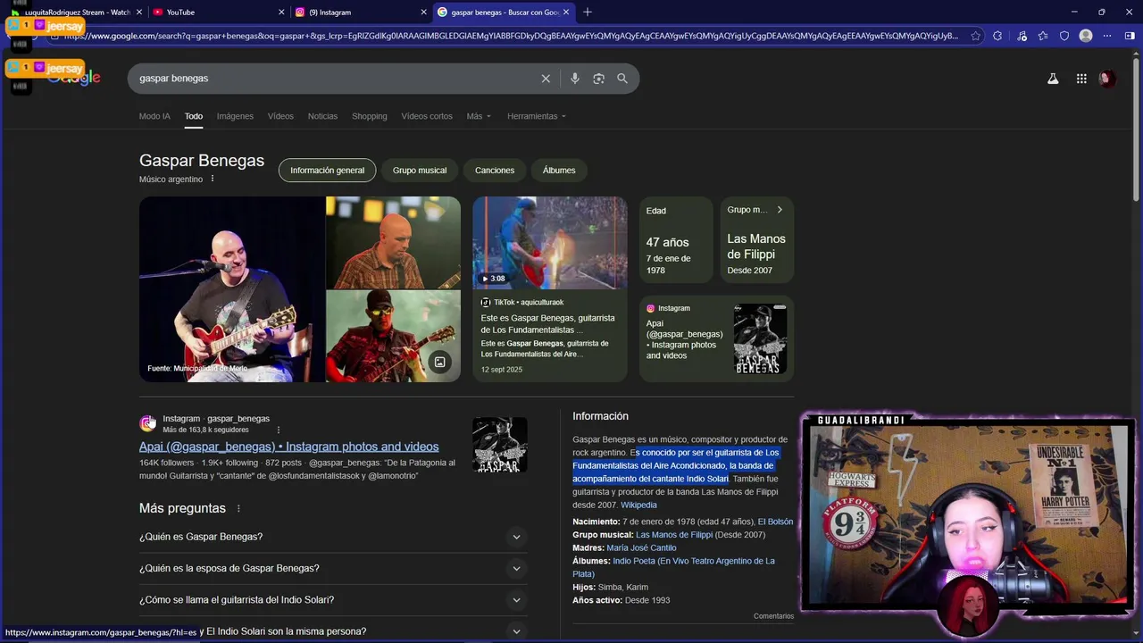The width and height of the screenshot is (1143, 643).
Task: Select Información general chip
Action: pyautogui.click(x=327, y=171)
